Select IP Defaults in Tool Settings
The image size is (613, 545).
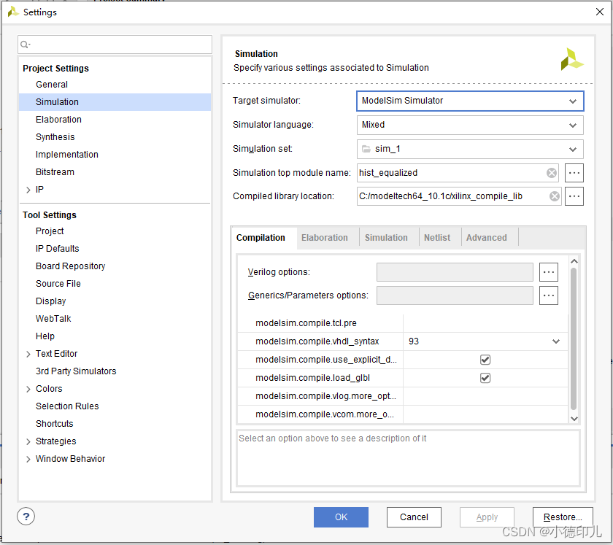pos(58,249)
